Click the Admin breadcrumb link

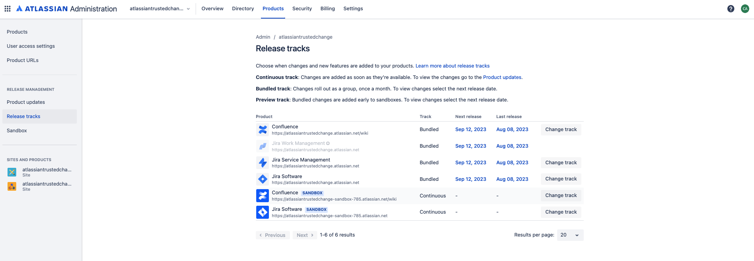point(263,37)
